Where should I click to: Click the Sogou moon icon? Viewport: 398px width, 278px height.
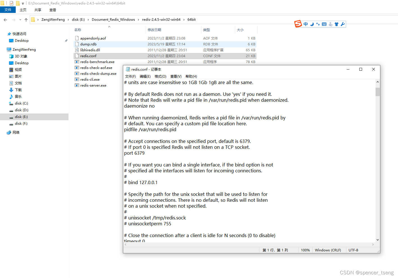tap(312, 24)
